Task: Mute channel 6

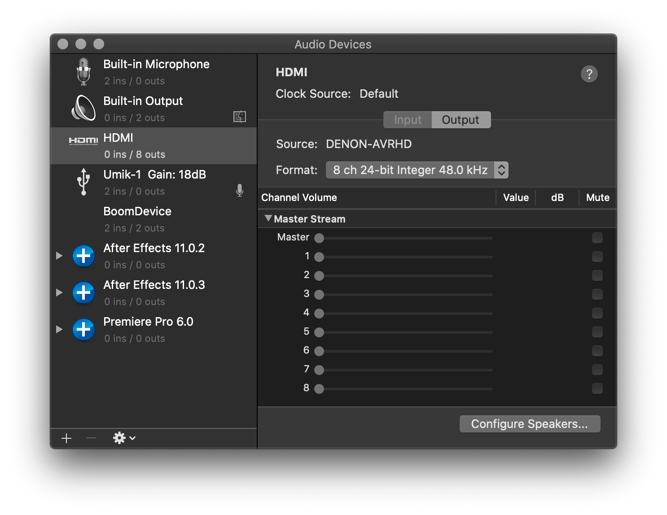Action: pyautogui.click(x=597, y=351)
